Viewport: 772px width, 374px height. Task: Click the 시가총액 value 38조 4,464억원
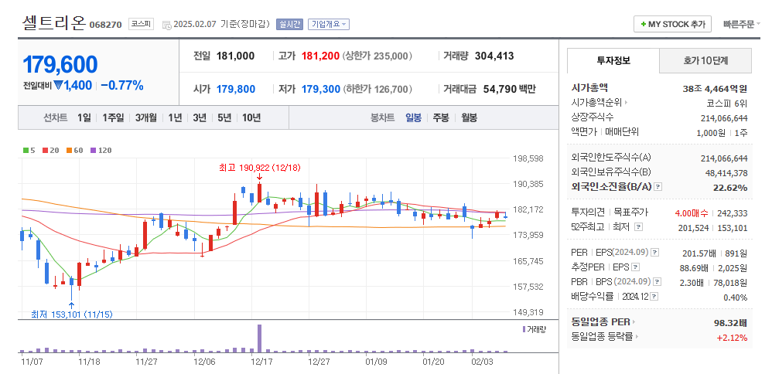coord(715,89)
